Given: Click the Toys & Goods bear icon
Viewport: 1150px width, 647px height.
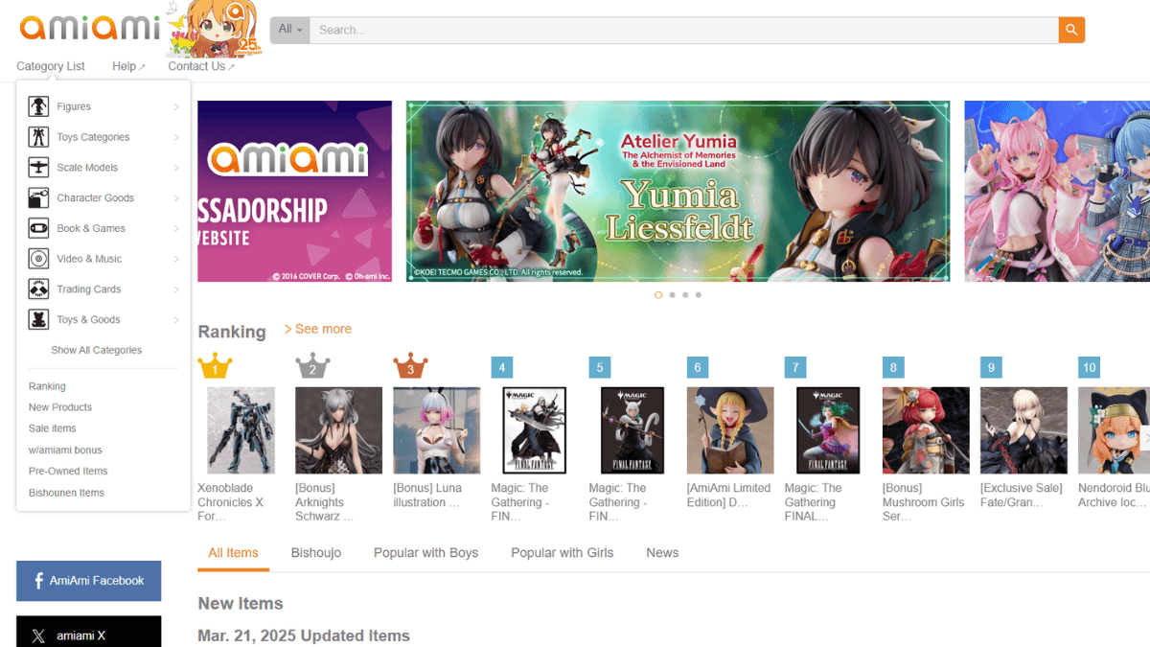Looking at the screenshot, I should pos(38,319).
